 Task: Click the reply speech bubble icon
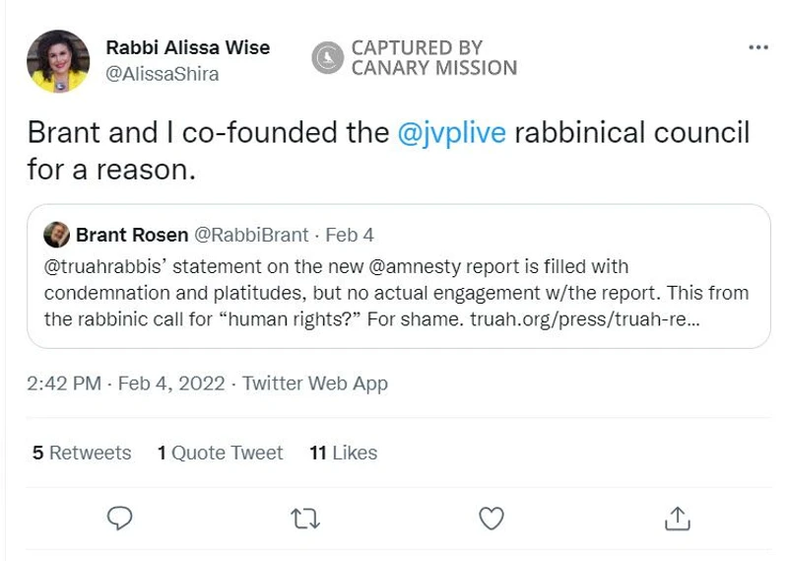point(119,518)
